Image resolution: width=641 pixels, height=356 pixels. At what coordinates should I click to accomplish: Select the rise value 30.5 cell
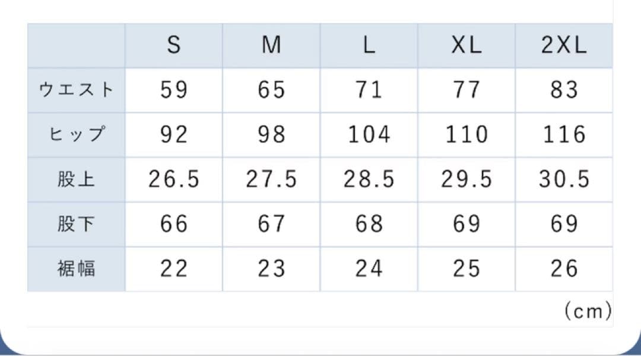coord(564,179)
